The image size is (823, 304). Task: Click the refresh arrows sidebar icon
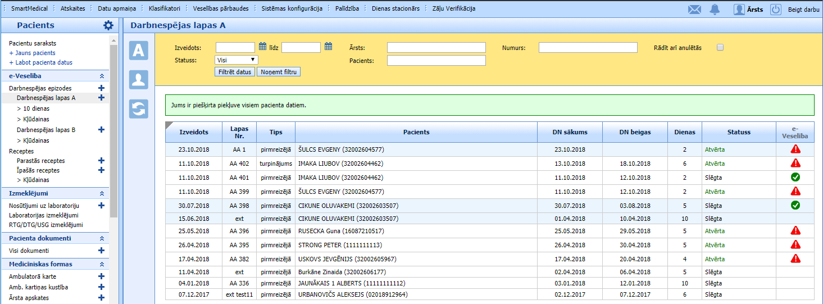tap(139, 109)
